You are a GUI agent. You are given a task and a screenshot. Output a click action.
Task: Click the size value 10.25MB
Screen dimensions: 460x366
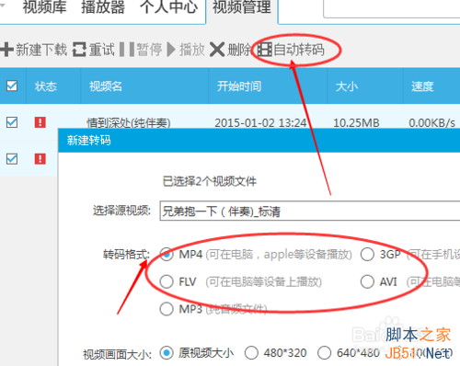(x=356, y=123)
